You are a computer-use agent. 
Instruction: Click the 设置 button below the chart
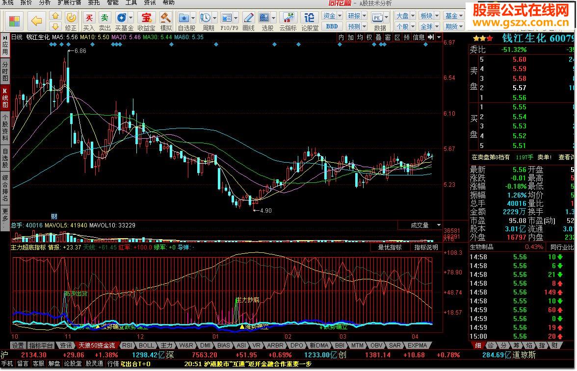tap(18, 345)
